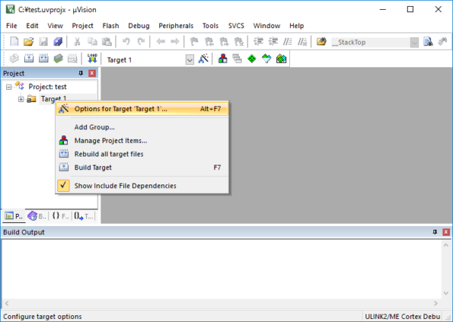Choose Build Target in context menu
This screenshot has height=322, width=453.
pos(142,168)
